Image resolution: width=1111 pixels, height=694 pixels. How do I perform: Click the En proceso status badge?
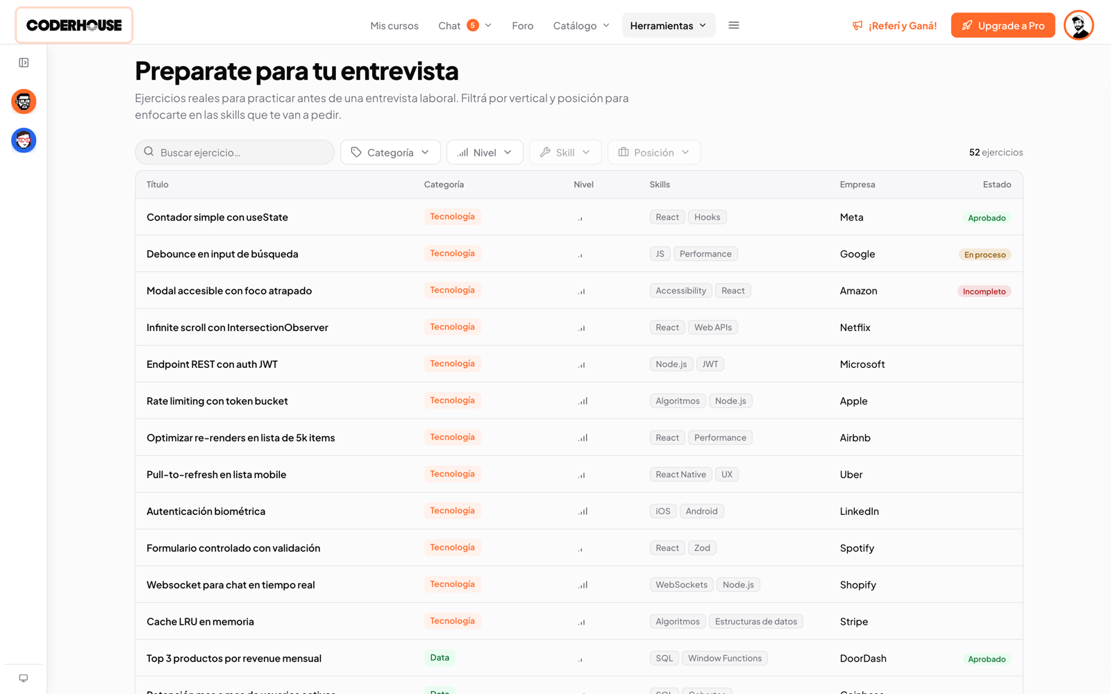point(985,255)
